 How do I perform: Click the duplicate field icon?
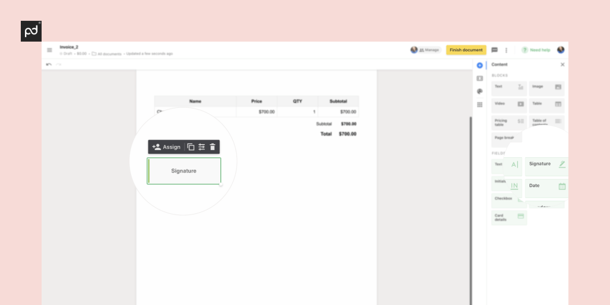tap(191, 147)
